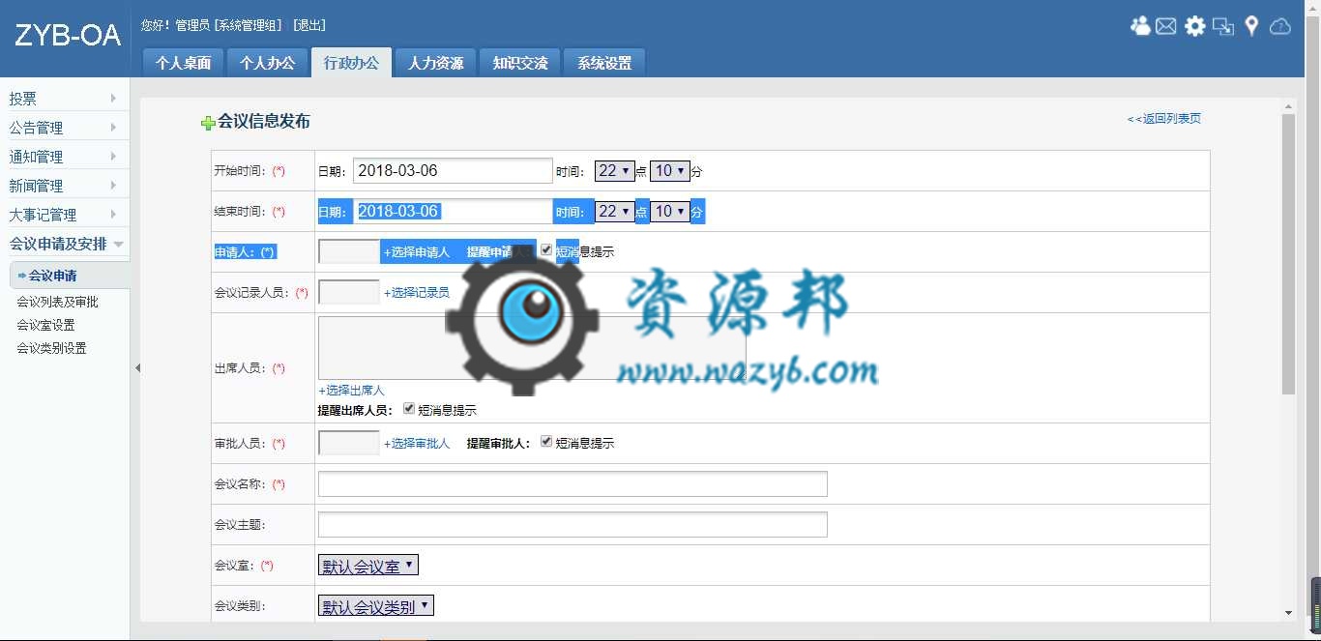Expand the 大事记管理 sidebar menu
The width and height of the screenshot is (1321, 641).
[x=64, y=215]
